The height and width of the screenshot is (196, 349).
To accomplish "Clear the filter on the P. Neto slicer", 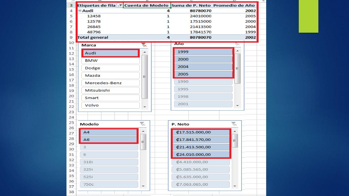I will (x=234, y=124).
